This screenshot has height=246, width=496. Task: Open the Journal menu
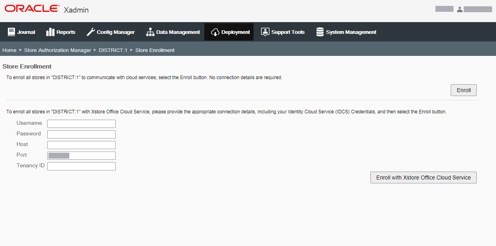tap(21, 32)
